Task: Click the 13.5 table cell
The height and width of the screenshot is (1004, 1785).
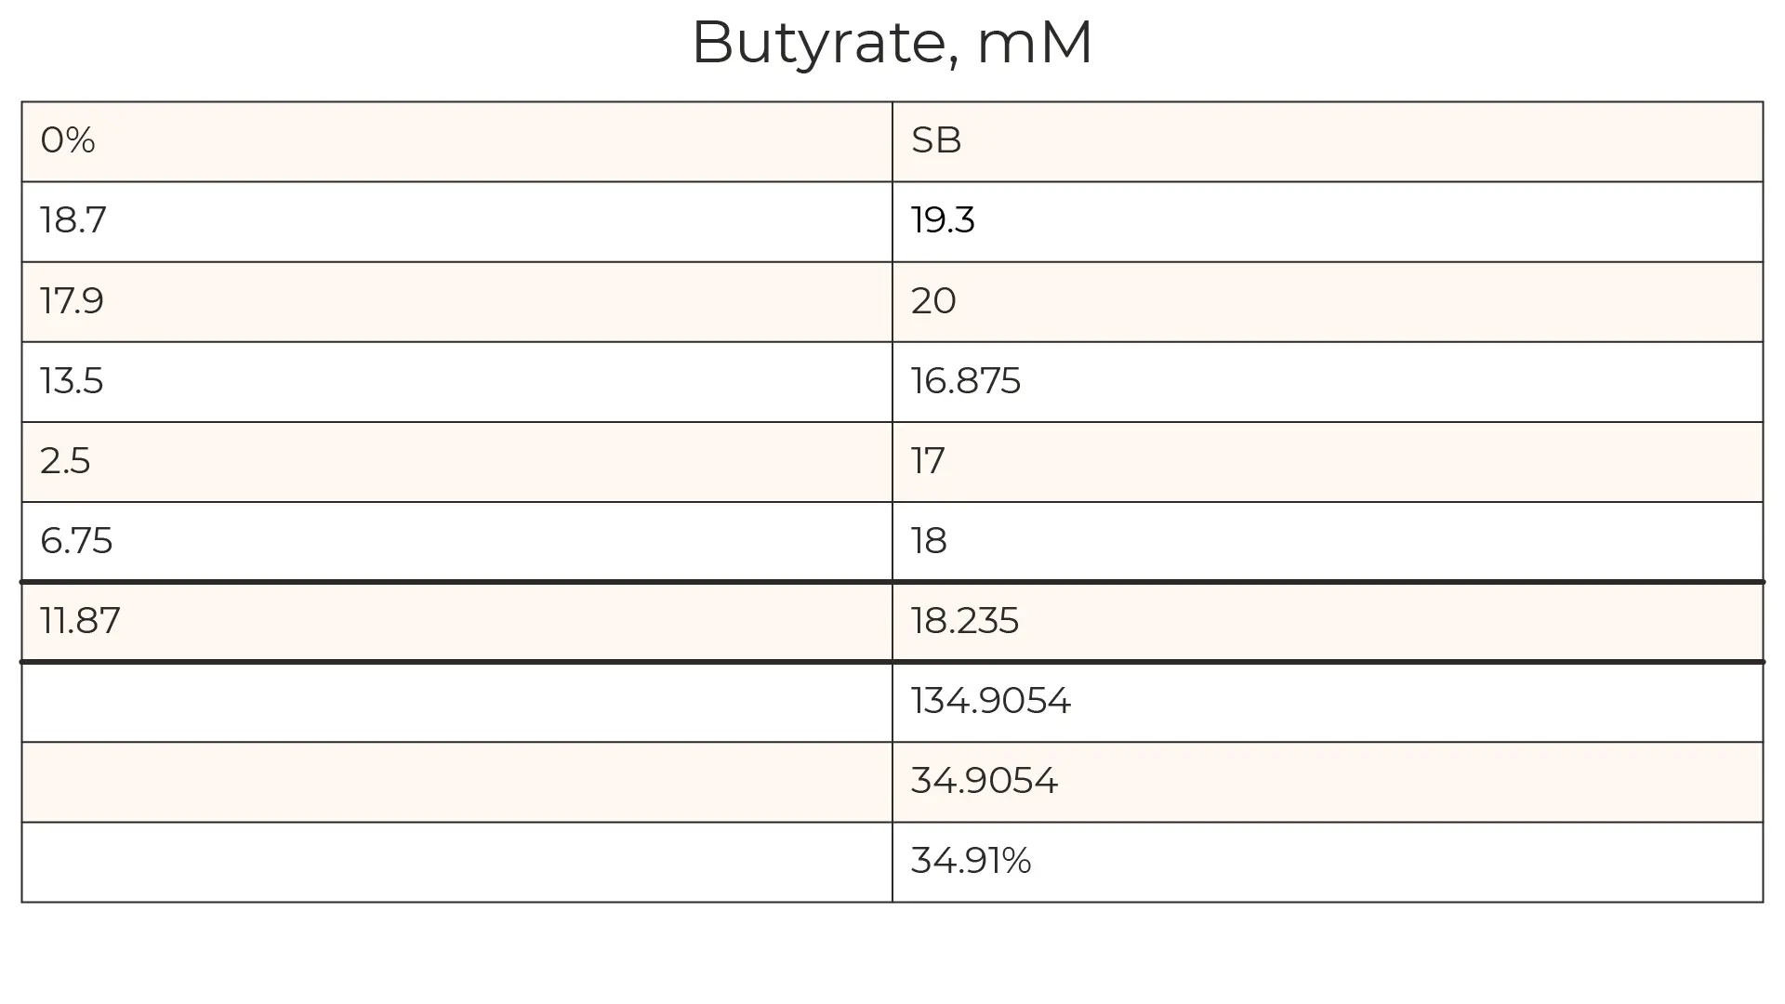Action: 456,381
